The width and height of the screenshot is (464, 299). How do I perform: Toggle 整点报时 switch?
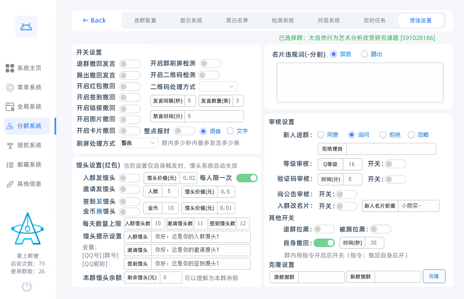(x=184, y=131)
